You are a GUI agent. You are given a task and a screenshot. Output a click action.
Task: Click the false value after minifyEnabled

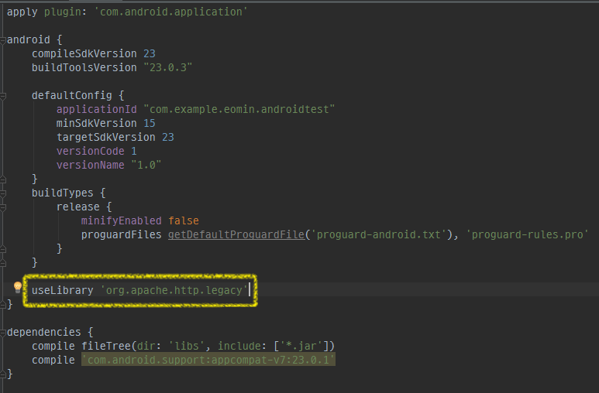tap(184, 220)
